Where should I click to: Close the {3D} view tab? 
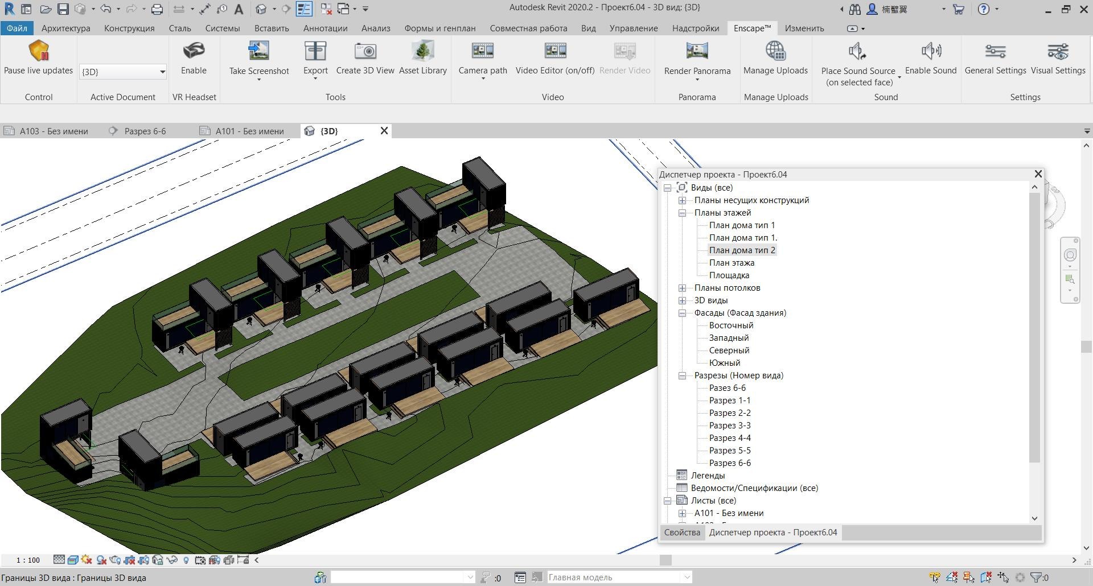click(384, 131)
